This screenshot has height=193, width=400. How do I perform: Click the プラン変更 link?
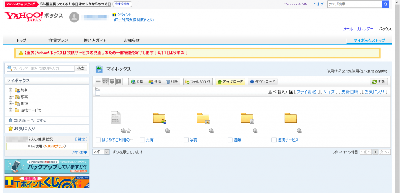click(79, 152)
